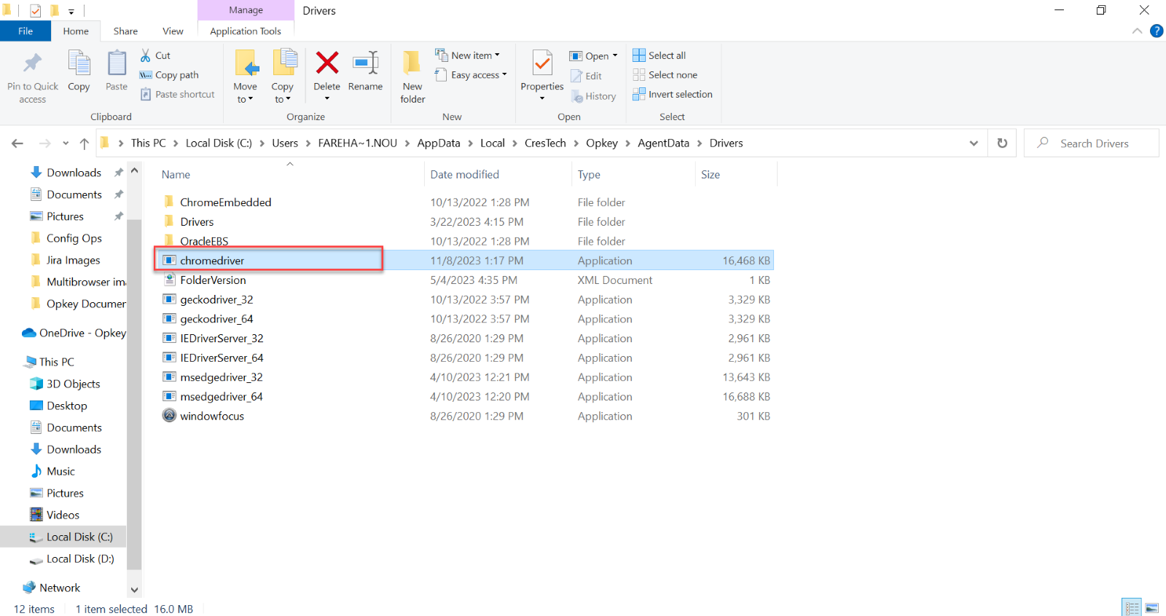
Task: Click CresTech in the address breadcrumb
Action: coord(545,143)
